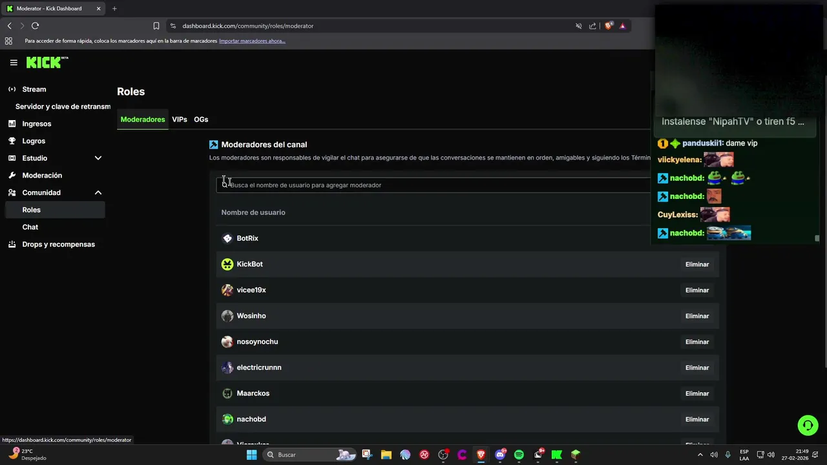
Task: Open the Kick app icon in taskbar
Action: [x=556, y=455]
